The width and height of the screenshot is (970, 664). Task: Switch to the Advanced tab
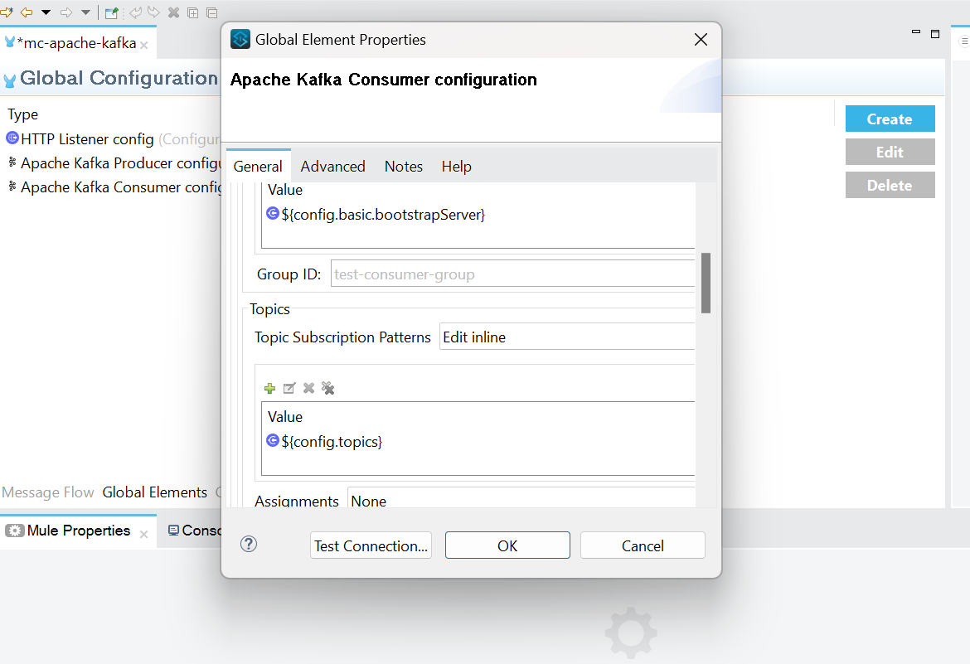click(x=332, y=167)
